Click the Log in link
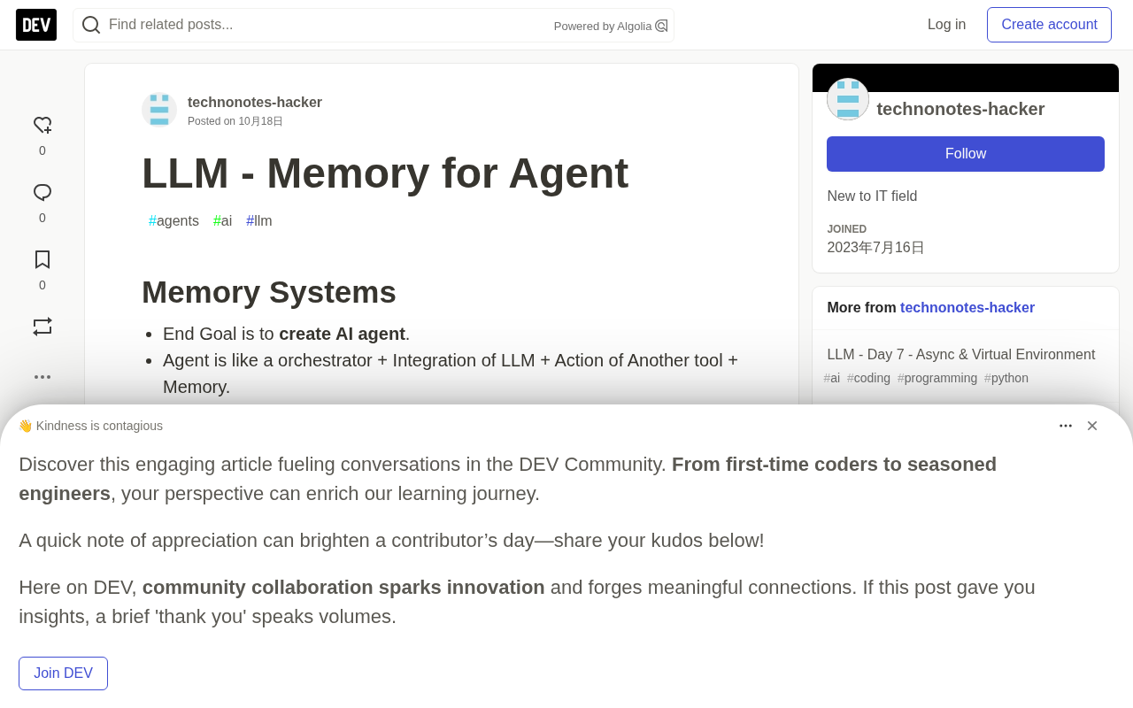 [x=947, y=25]
